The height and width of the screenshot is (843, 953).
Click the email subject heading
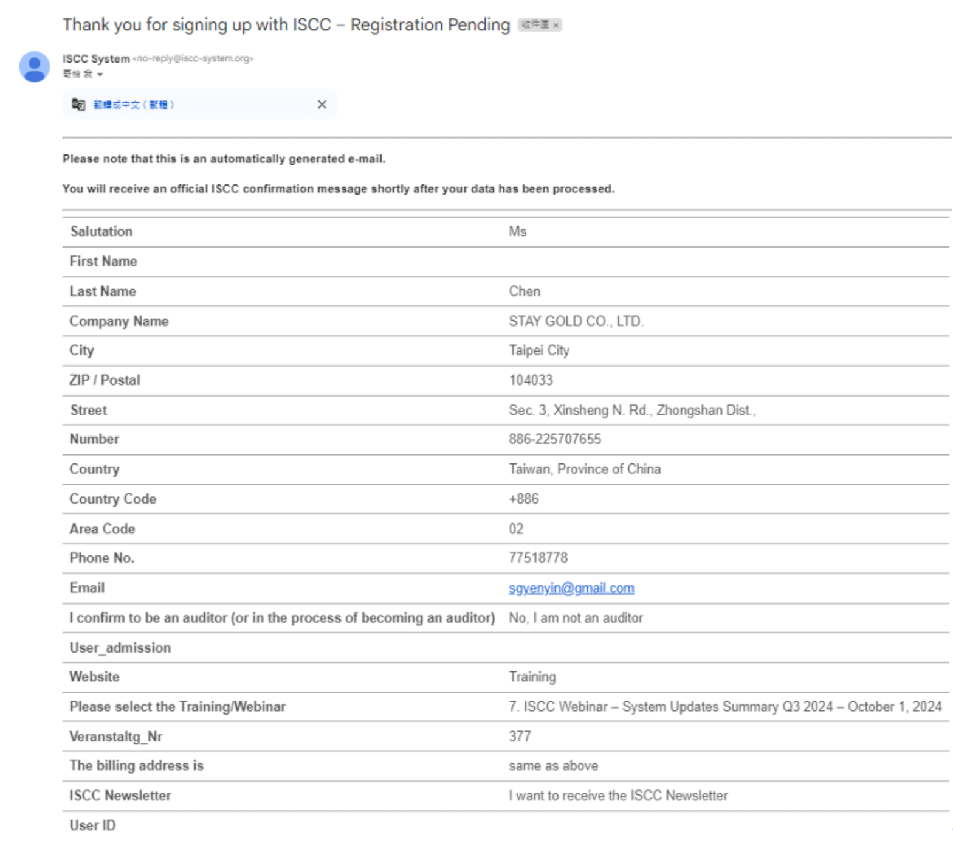pyautogui.click(x=286, y=24)
